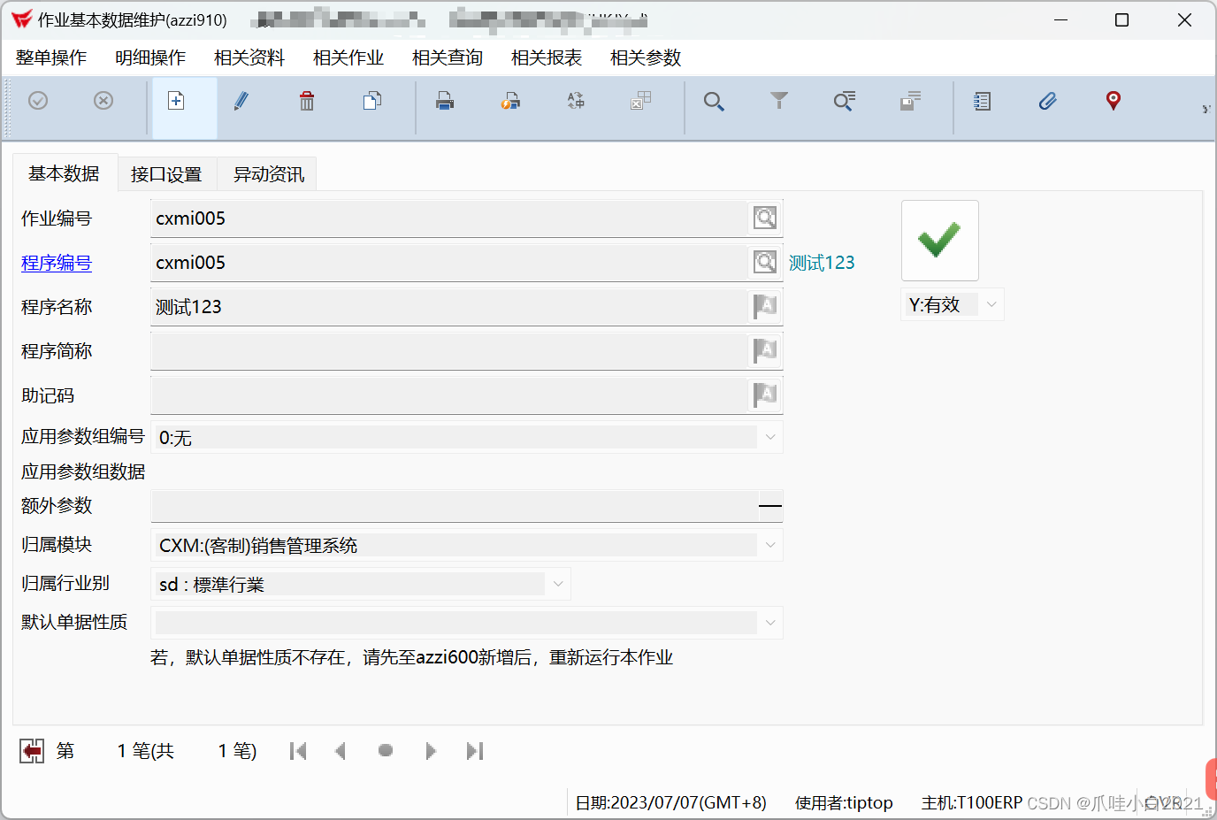Click the 程序编号 hyperlink label

57,263
